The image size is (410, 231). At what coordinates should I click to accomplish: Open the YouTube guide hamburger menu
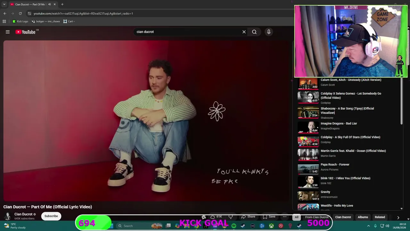click(x=8, y=32)
